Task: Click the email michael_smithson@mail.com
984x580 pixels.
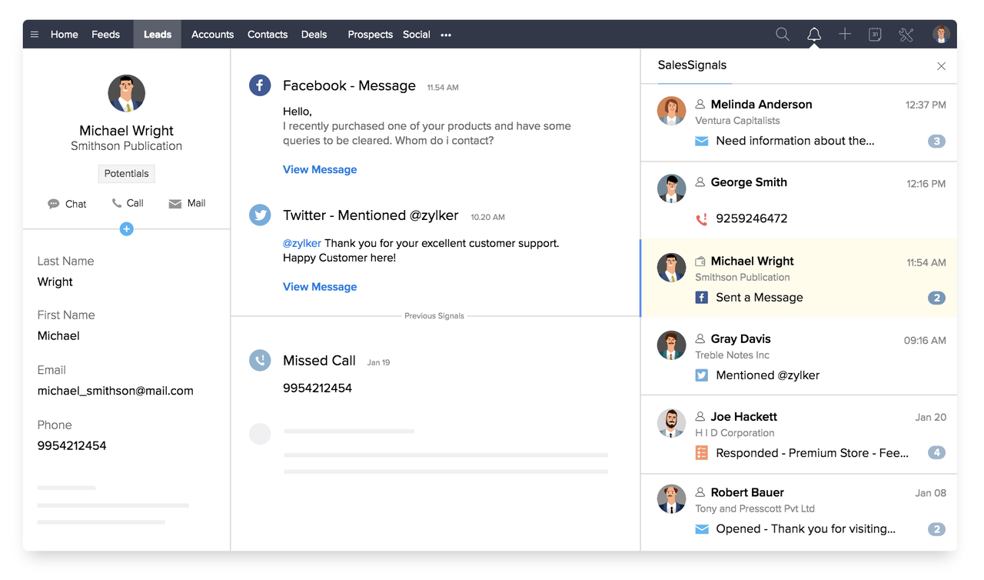Action: tap(115, 391)
